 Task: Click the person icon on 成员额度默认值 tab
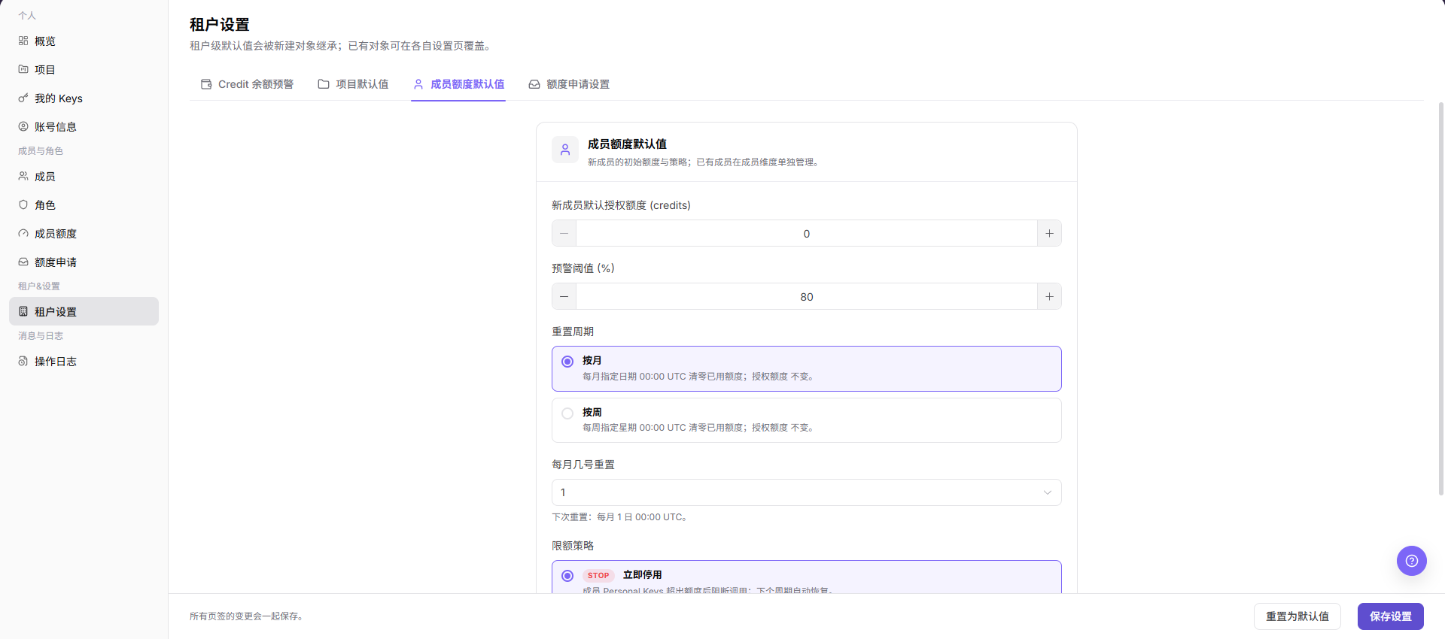(418, 84)
